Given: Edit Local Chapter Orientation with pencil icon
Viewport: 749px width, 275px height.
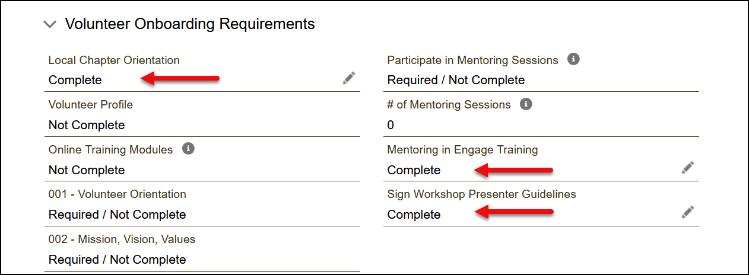Looking at the screenshot, I should tap(349, 78).
